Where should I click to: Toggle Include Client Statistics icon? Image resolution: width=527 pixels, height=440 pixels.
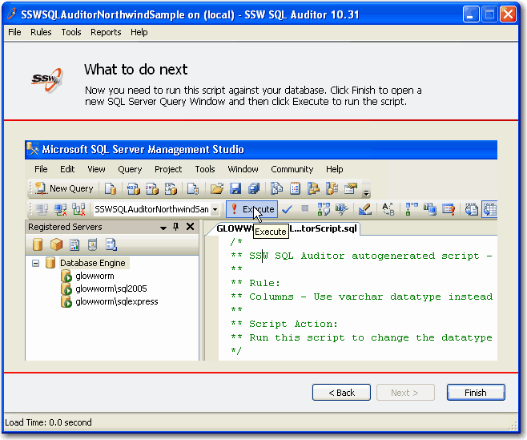[x=430, y=209]
